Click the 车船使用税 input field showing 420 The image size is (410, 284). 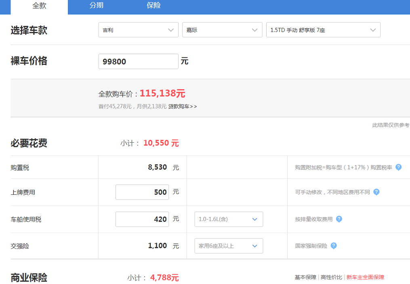(x=142, y=219)
